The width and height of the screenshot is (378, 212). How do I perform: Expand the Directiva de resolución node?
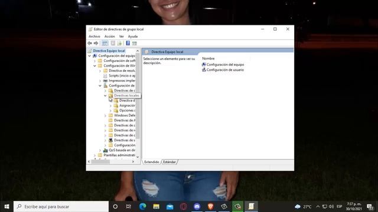(100, 71)
